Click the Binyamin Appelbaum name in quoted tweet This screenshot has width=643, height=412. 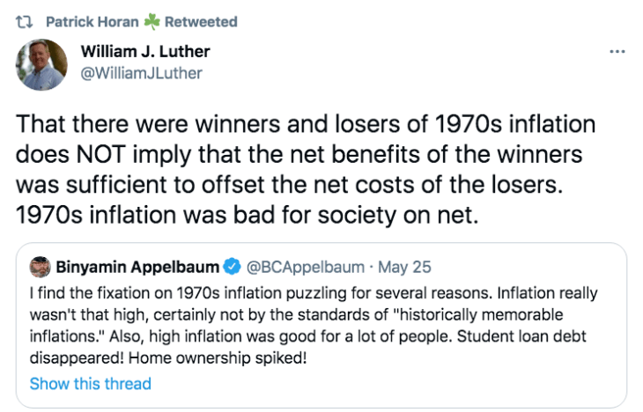click(134, 265)
